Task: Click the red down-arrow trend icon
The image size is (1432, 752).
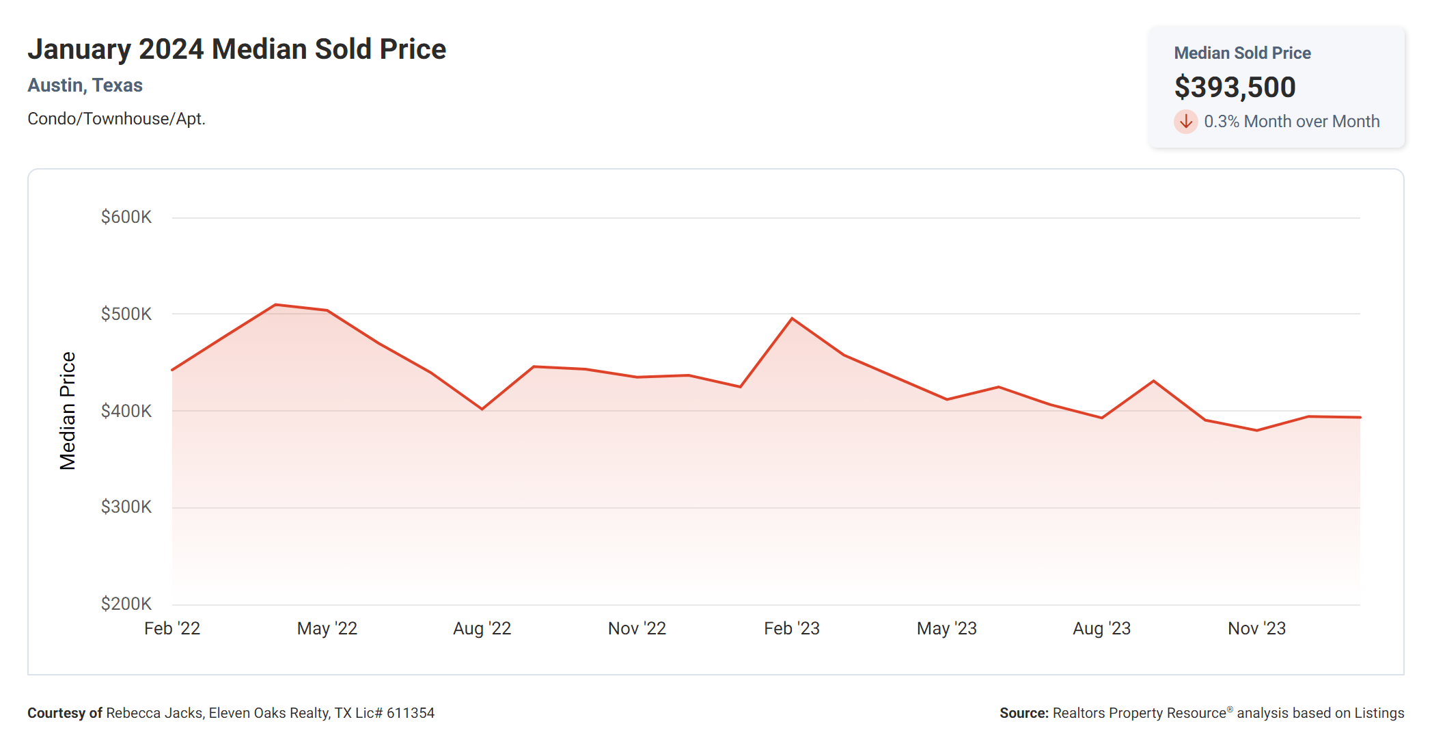Action: click(x=1185, y=122)
